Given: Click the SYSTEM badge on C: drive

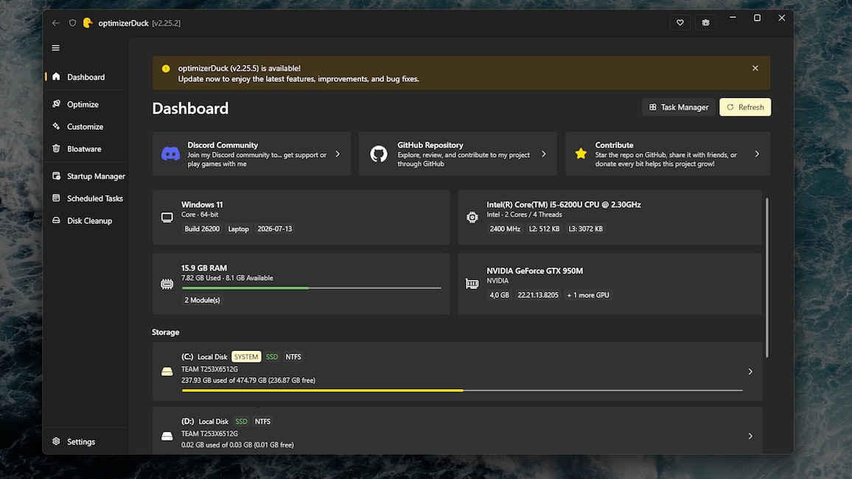Looking at the screenshot, I should [246, 357].
